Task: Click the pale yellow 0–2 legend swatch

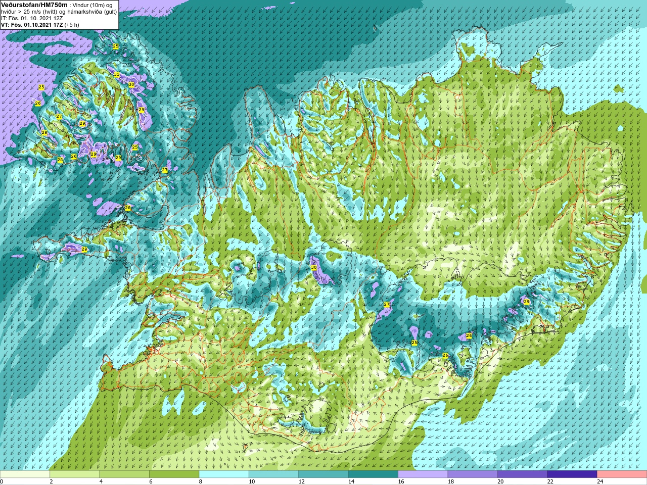Action: [x=25, y=474]
